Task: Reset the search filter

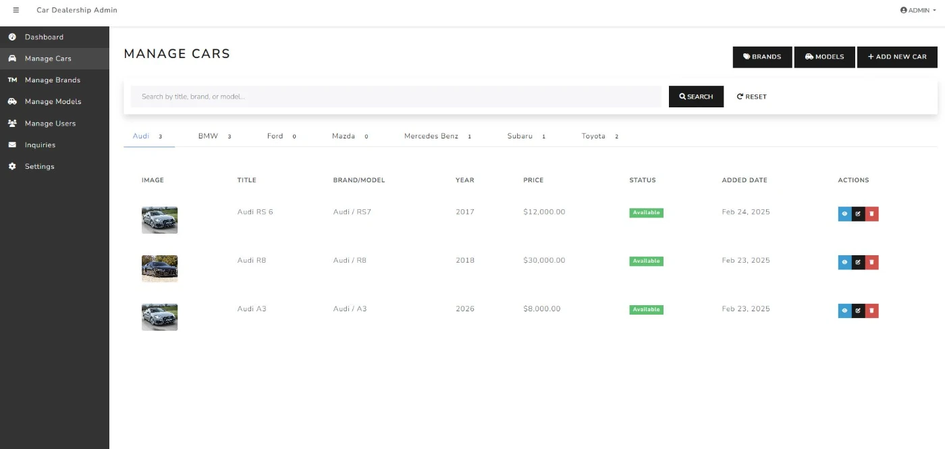Action: (751, 97)
